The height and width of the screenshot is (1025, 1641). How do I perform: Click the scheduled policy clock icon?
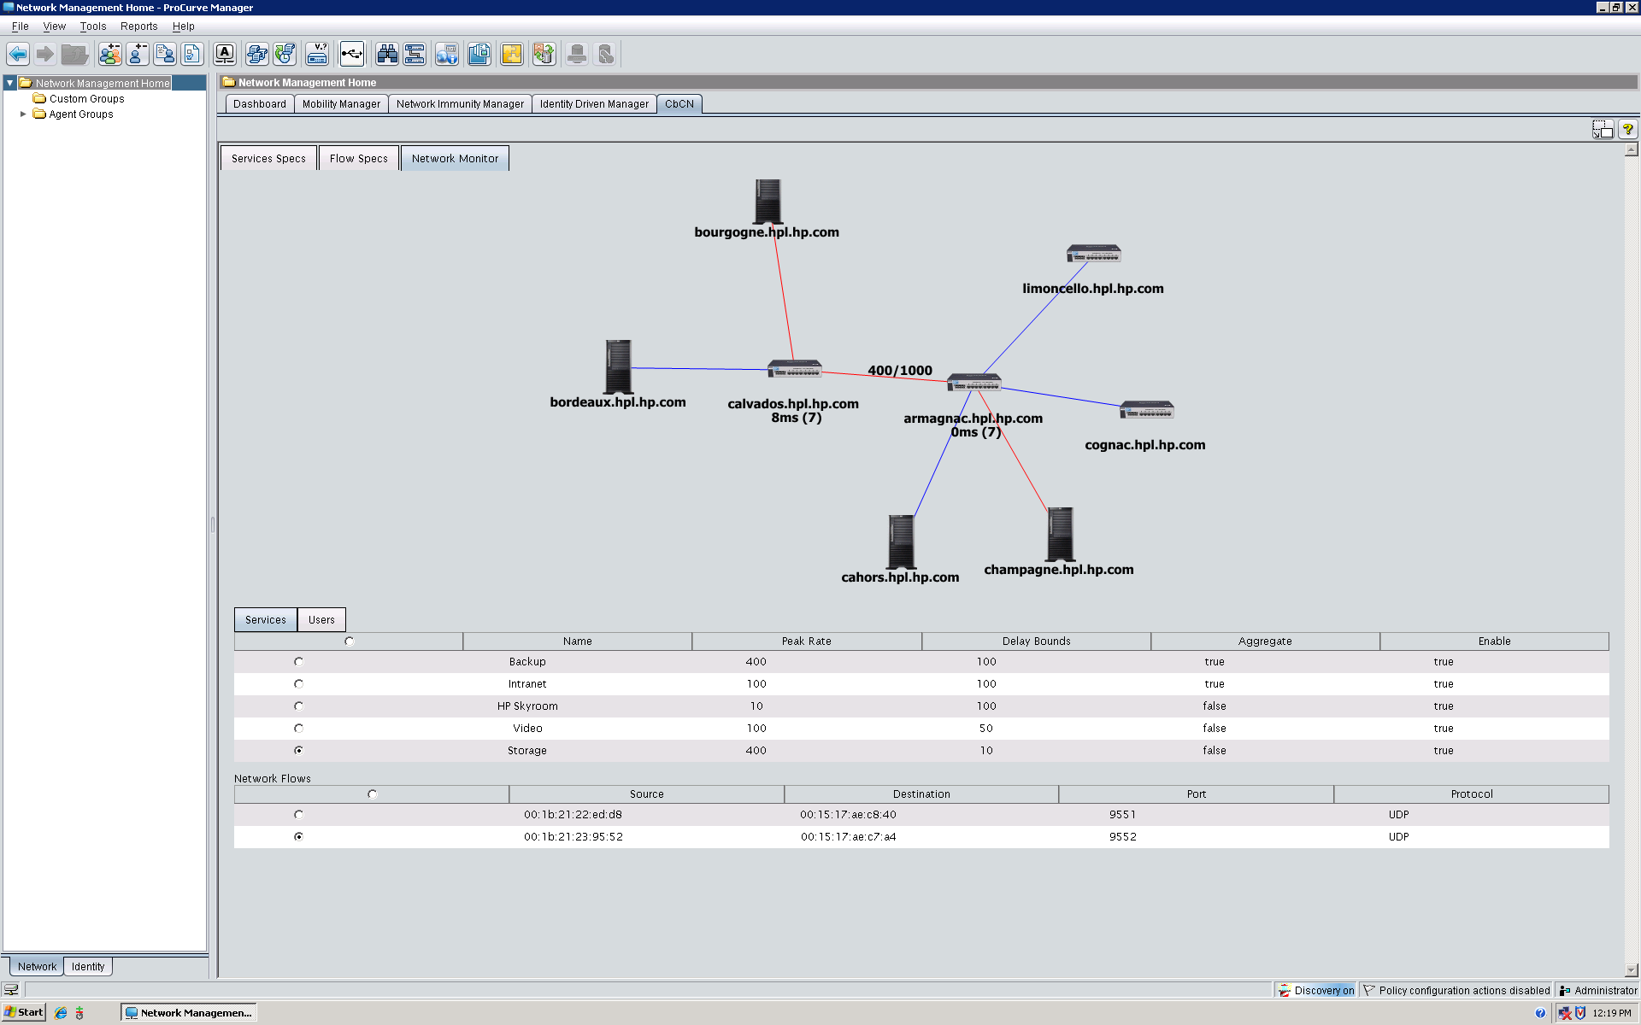coord(285,55)
